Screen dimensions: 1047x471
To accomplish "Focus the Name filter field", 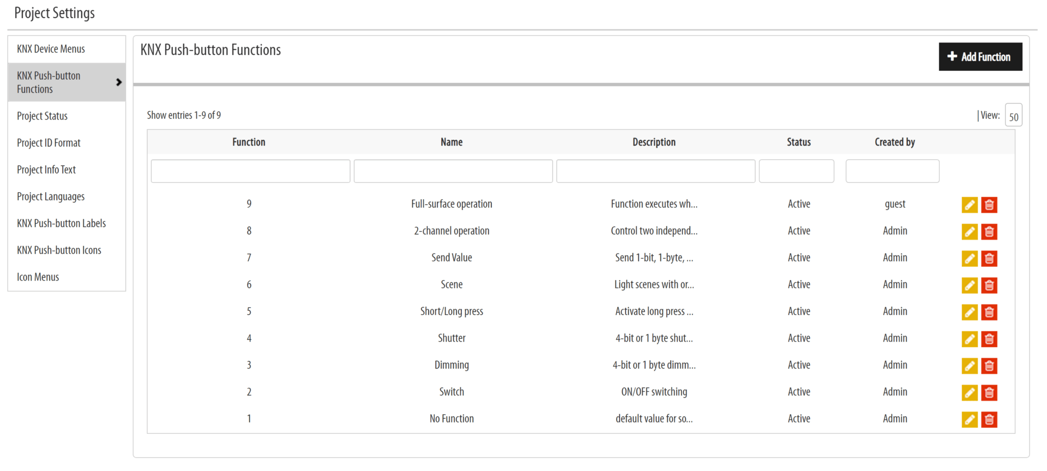I will [453, 171].
